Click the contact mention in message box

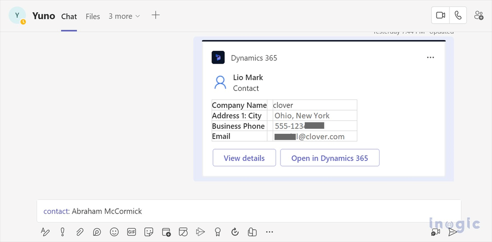(x=57, y=211)
